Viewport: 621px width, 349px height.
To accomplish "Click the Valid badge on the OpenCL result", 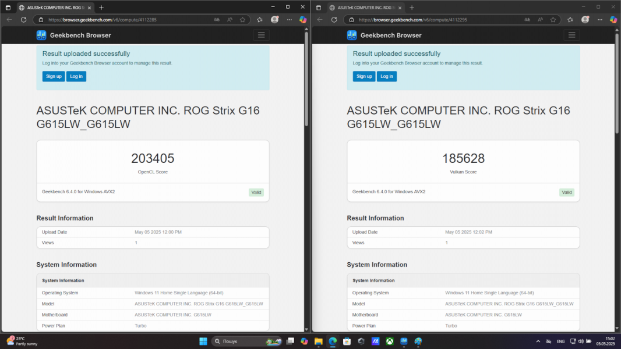I will coord(256,193).
